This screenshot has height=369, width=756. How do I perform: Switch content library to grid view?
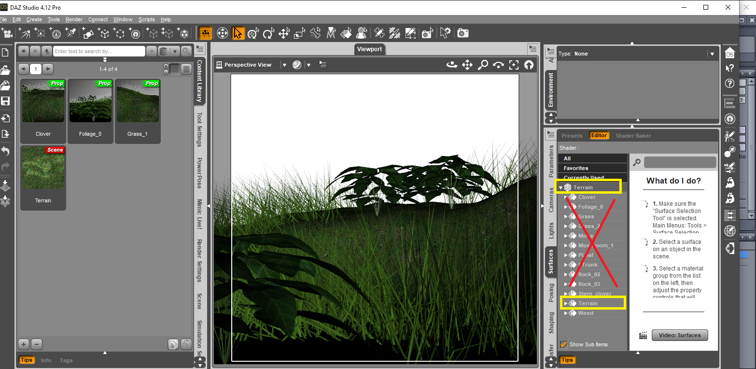[x=175, y=69]
